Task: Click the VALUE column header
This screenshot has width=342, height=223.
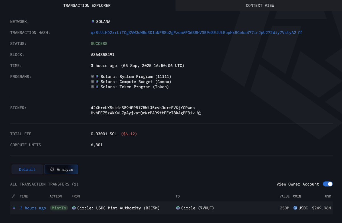Action: [x=284, y=196]
